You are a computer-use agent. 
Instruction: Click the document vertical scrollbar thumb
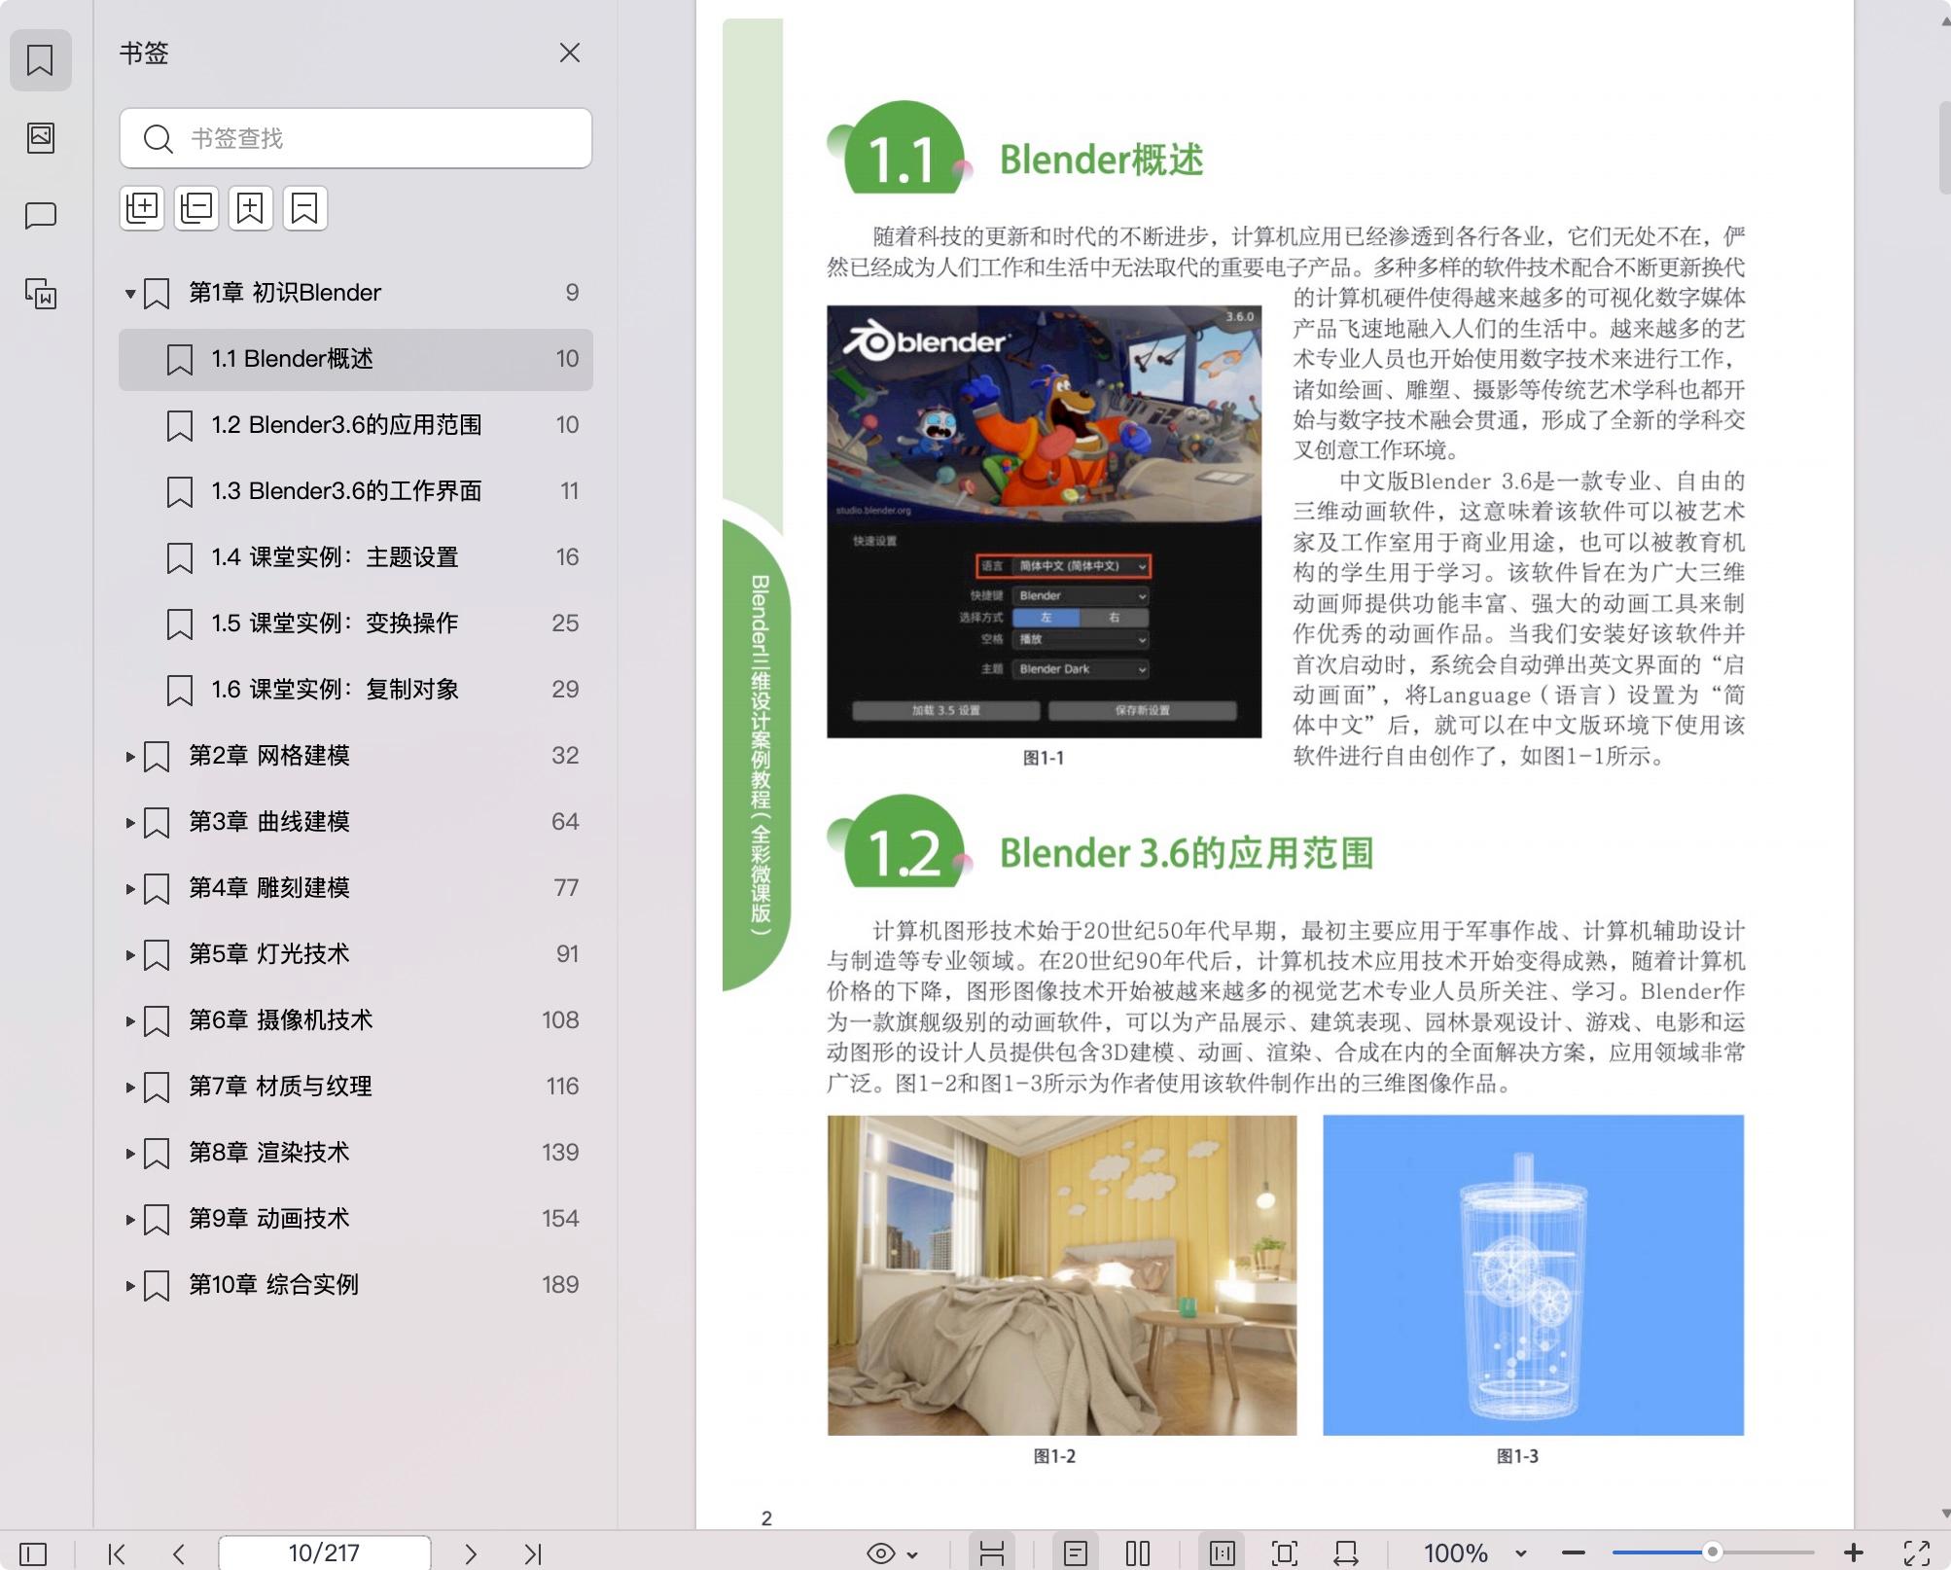[x=1944, y=146]
